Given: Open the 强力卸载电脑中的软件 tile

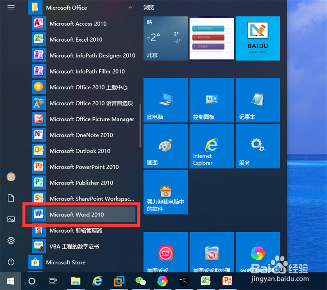Looking at the screenshot, I should (x=165, y=192).
